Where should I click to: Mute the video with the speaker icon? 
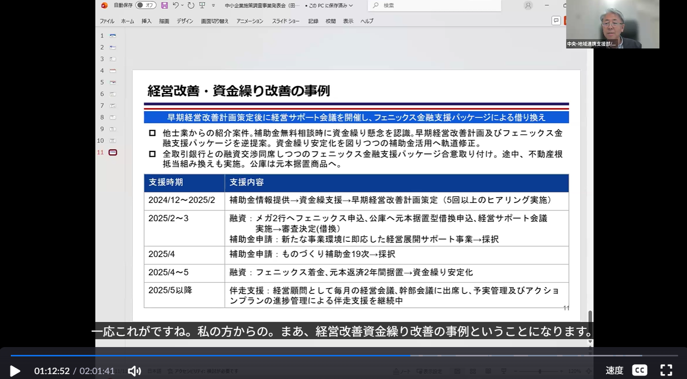click(134, 371)
